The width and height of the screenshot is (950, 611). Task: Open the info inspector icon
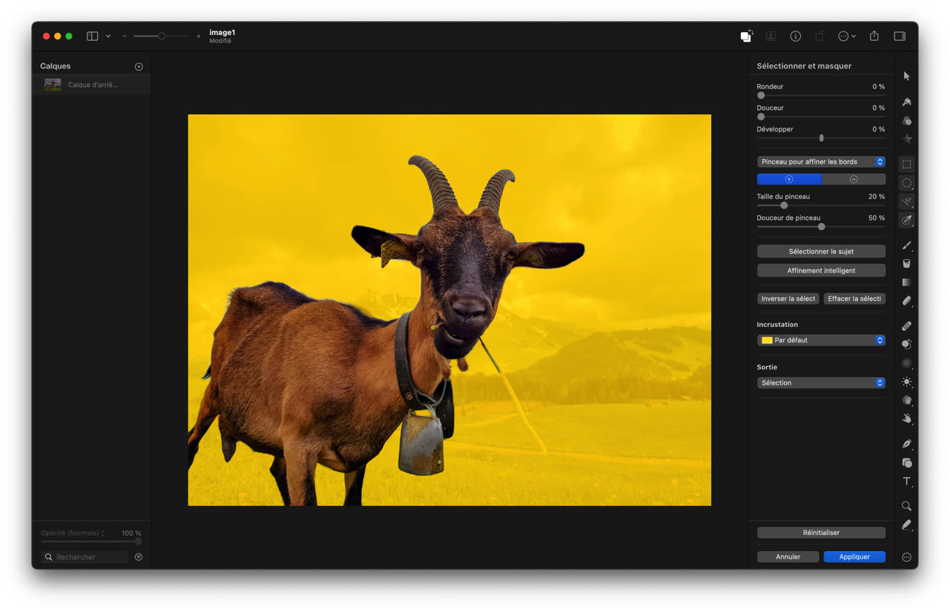click(796, 36)
